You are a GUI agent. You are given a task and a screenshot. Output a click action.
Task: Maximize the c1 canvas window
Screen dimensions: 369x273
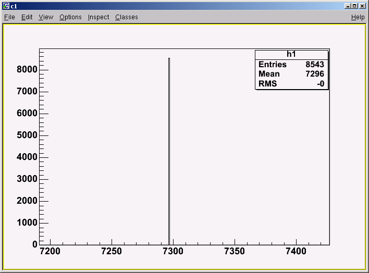pos(354,6)
